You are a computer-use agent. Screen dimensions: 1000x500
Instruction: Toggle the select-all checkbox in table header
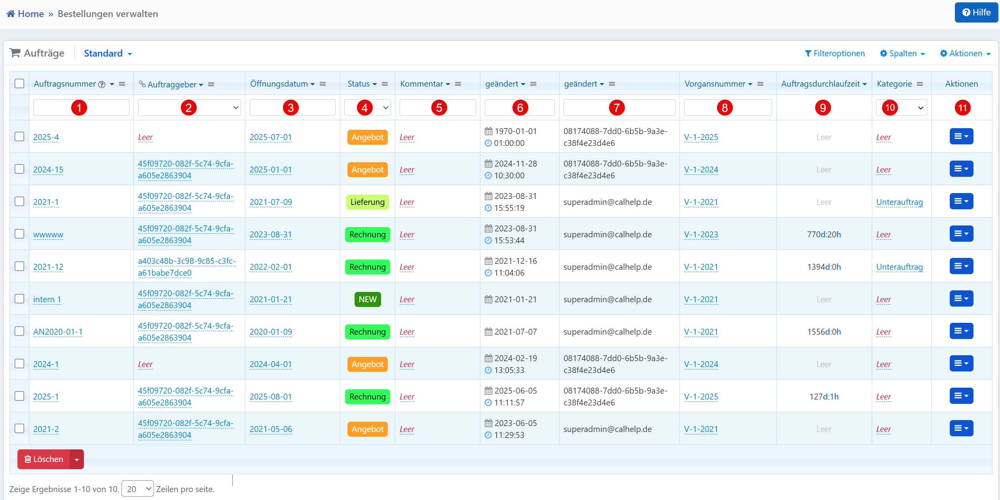(x=19, y=83)
